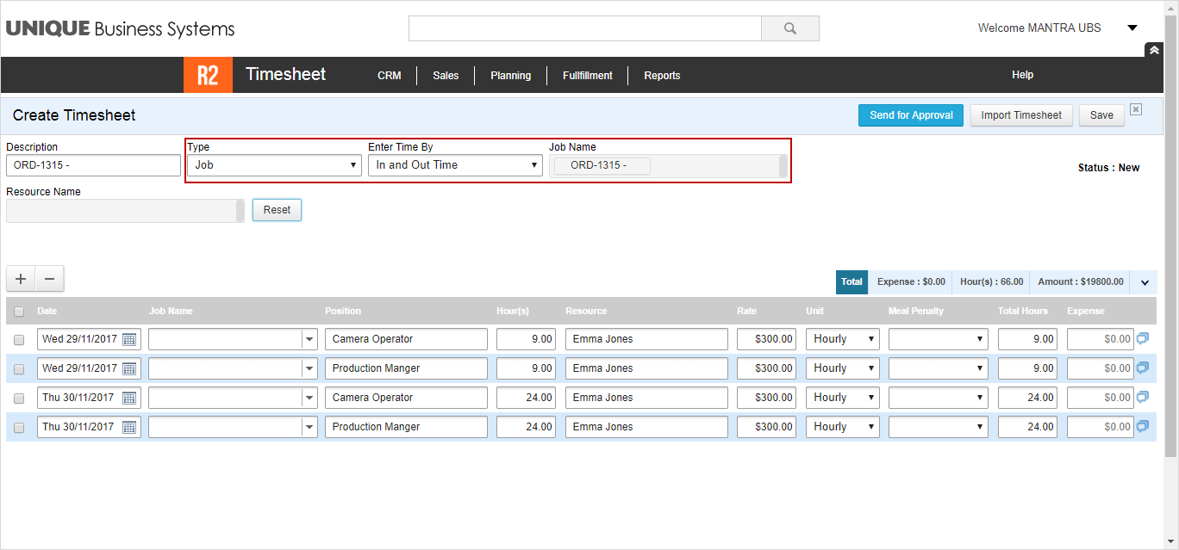Open the Enter Time By dropdown
Screen dimensions: 1179x550
(x=455, y=165)
